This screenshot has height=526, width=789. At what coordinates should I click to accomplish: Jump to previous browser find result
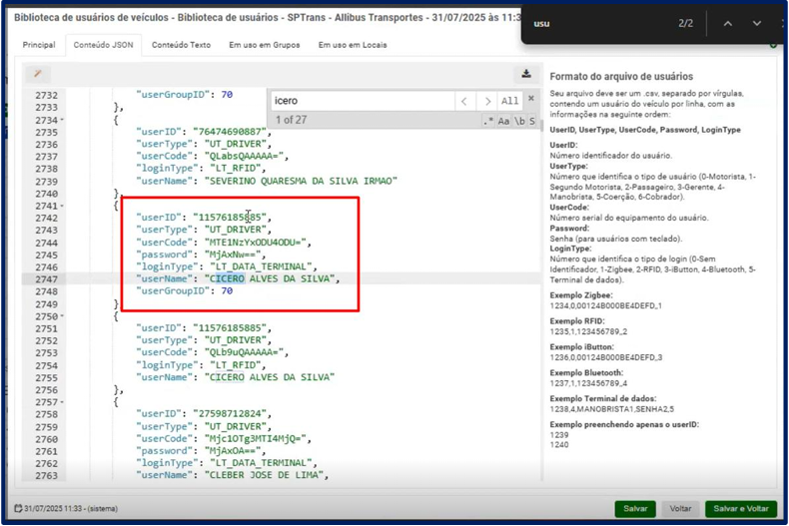pyautogui.click(x=728, y=23)
